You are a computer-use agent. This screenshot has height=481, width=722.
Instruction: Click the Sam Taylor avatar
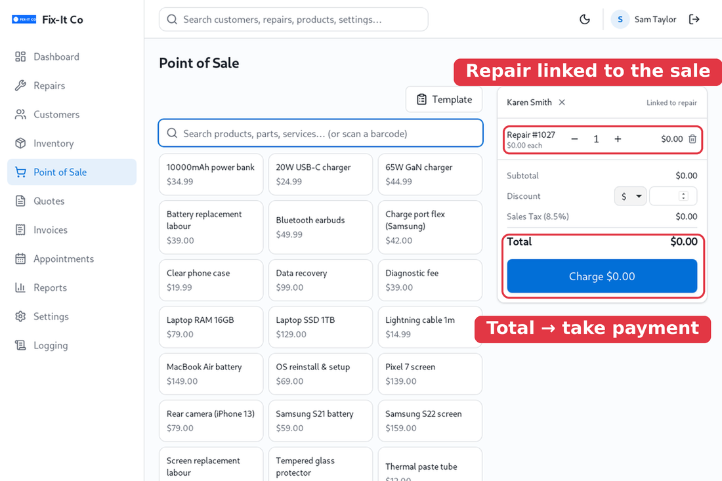[620, 19]
